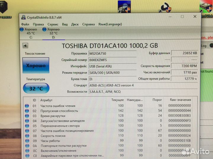Click status icon of Скорость поиска row
The image size is (213, 159).
pyautogui.click(x=27, y=136)
